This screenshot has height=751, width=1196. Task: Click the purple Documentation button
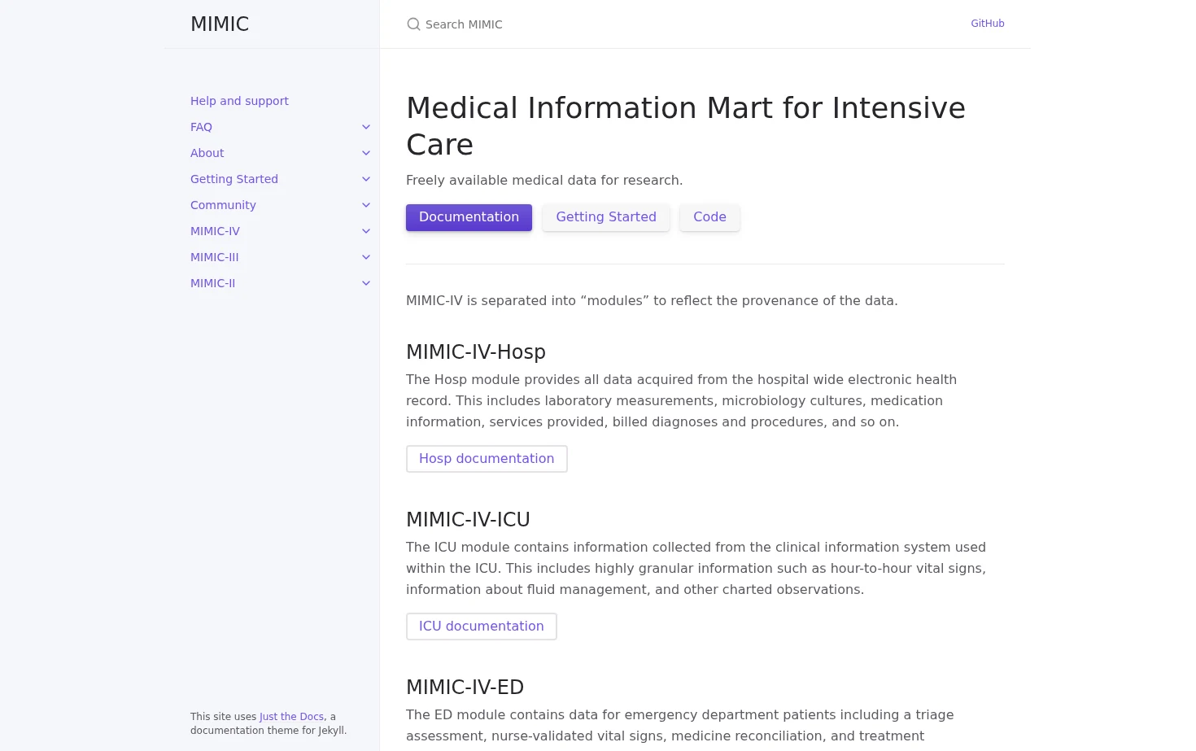pyautogui.click(x=469, y=217)
